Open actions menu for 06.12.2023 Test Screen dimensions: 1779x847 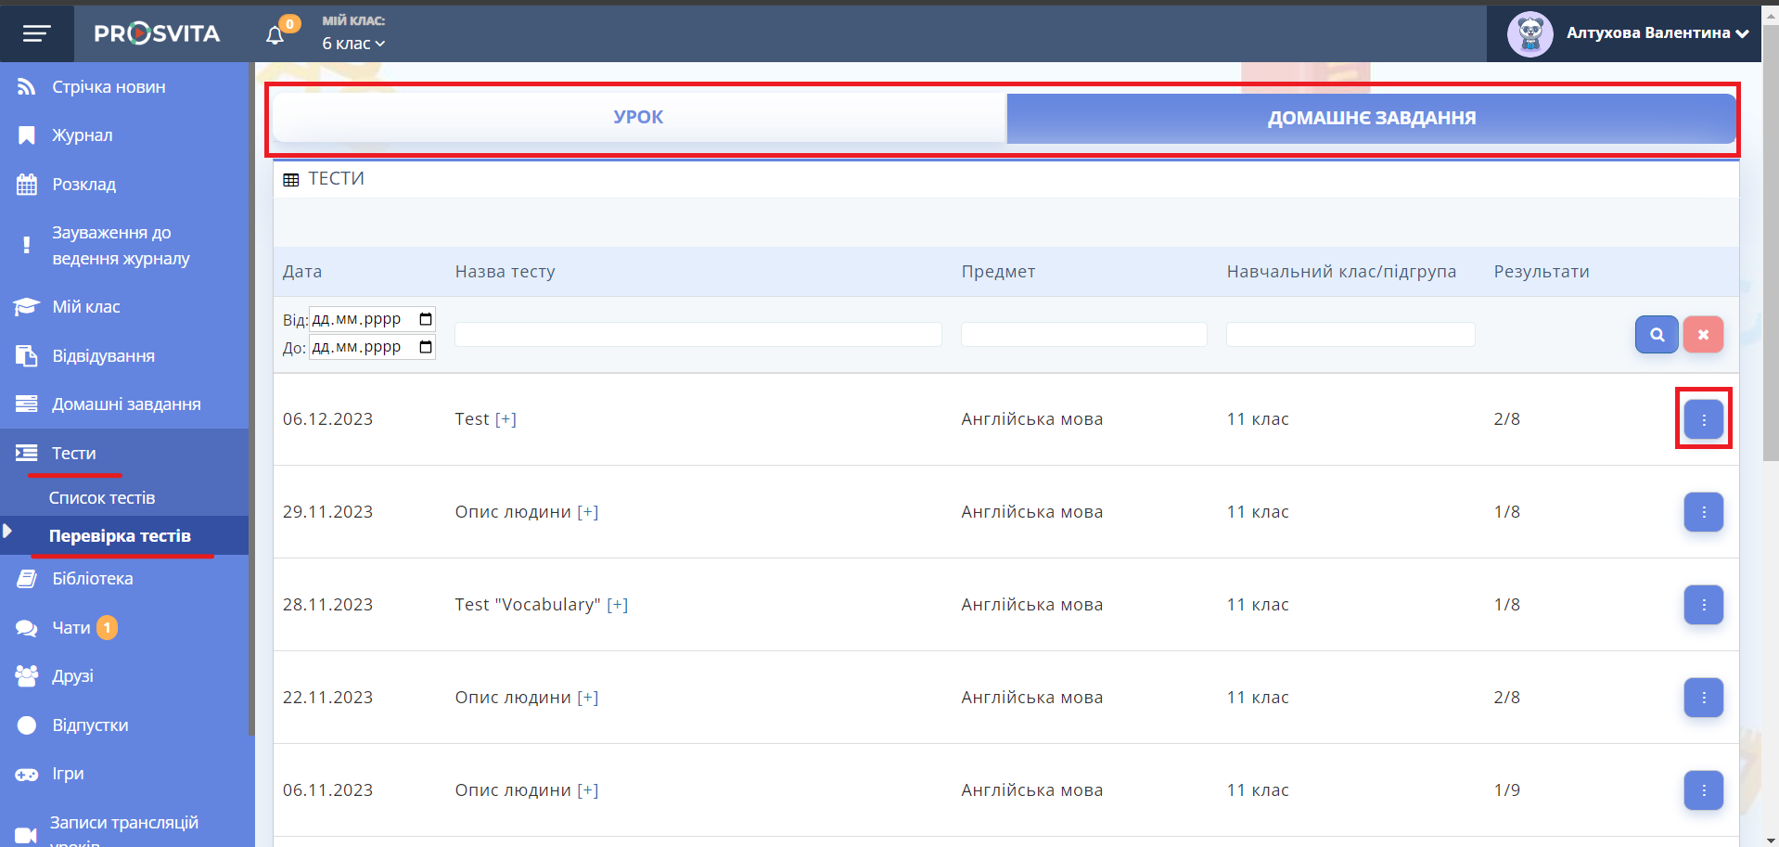click(x=1703, y=419)
